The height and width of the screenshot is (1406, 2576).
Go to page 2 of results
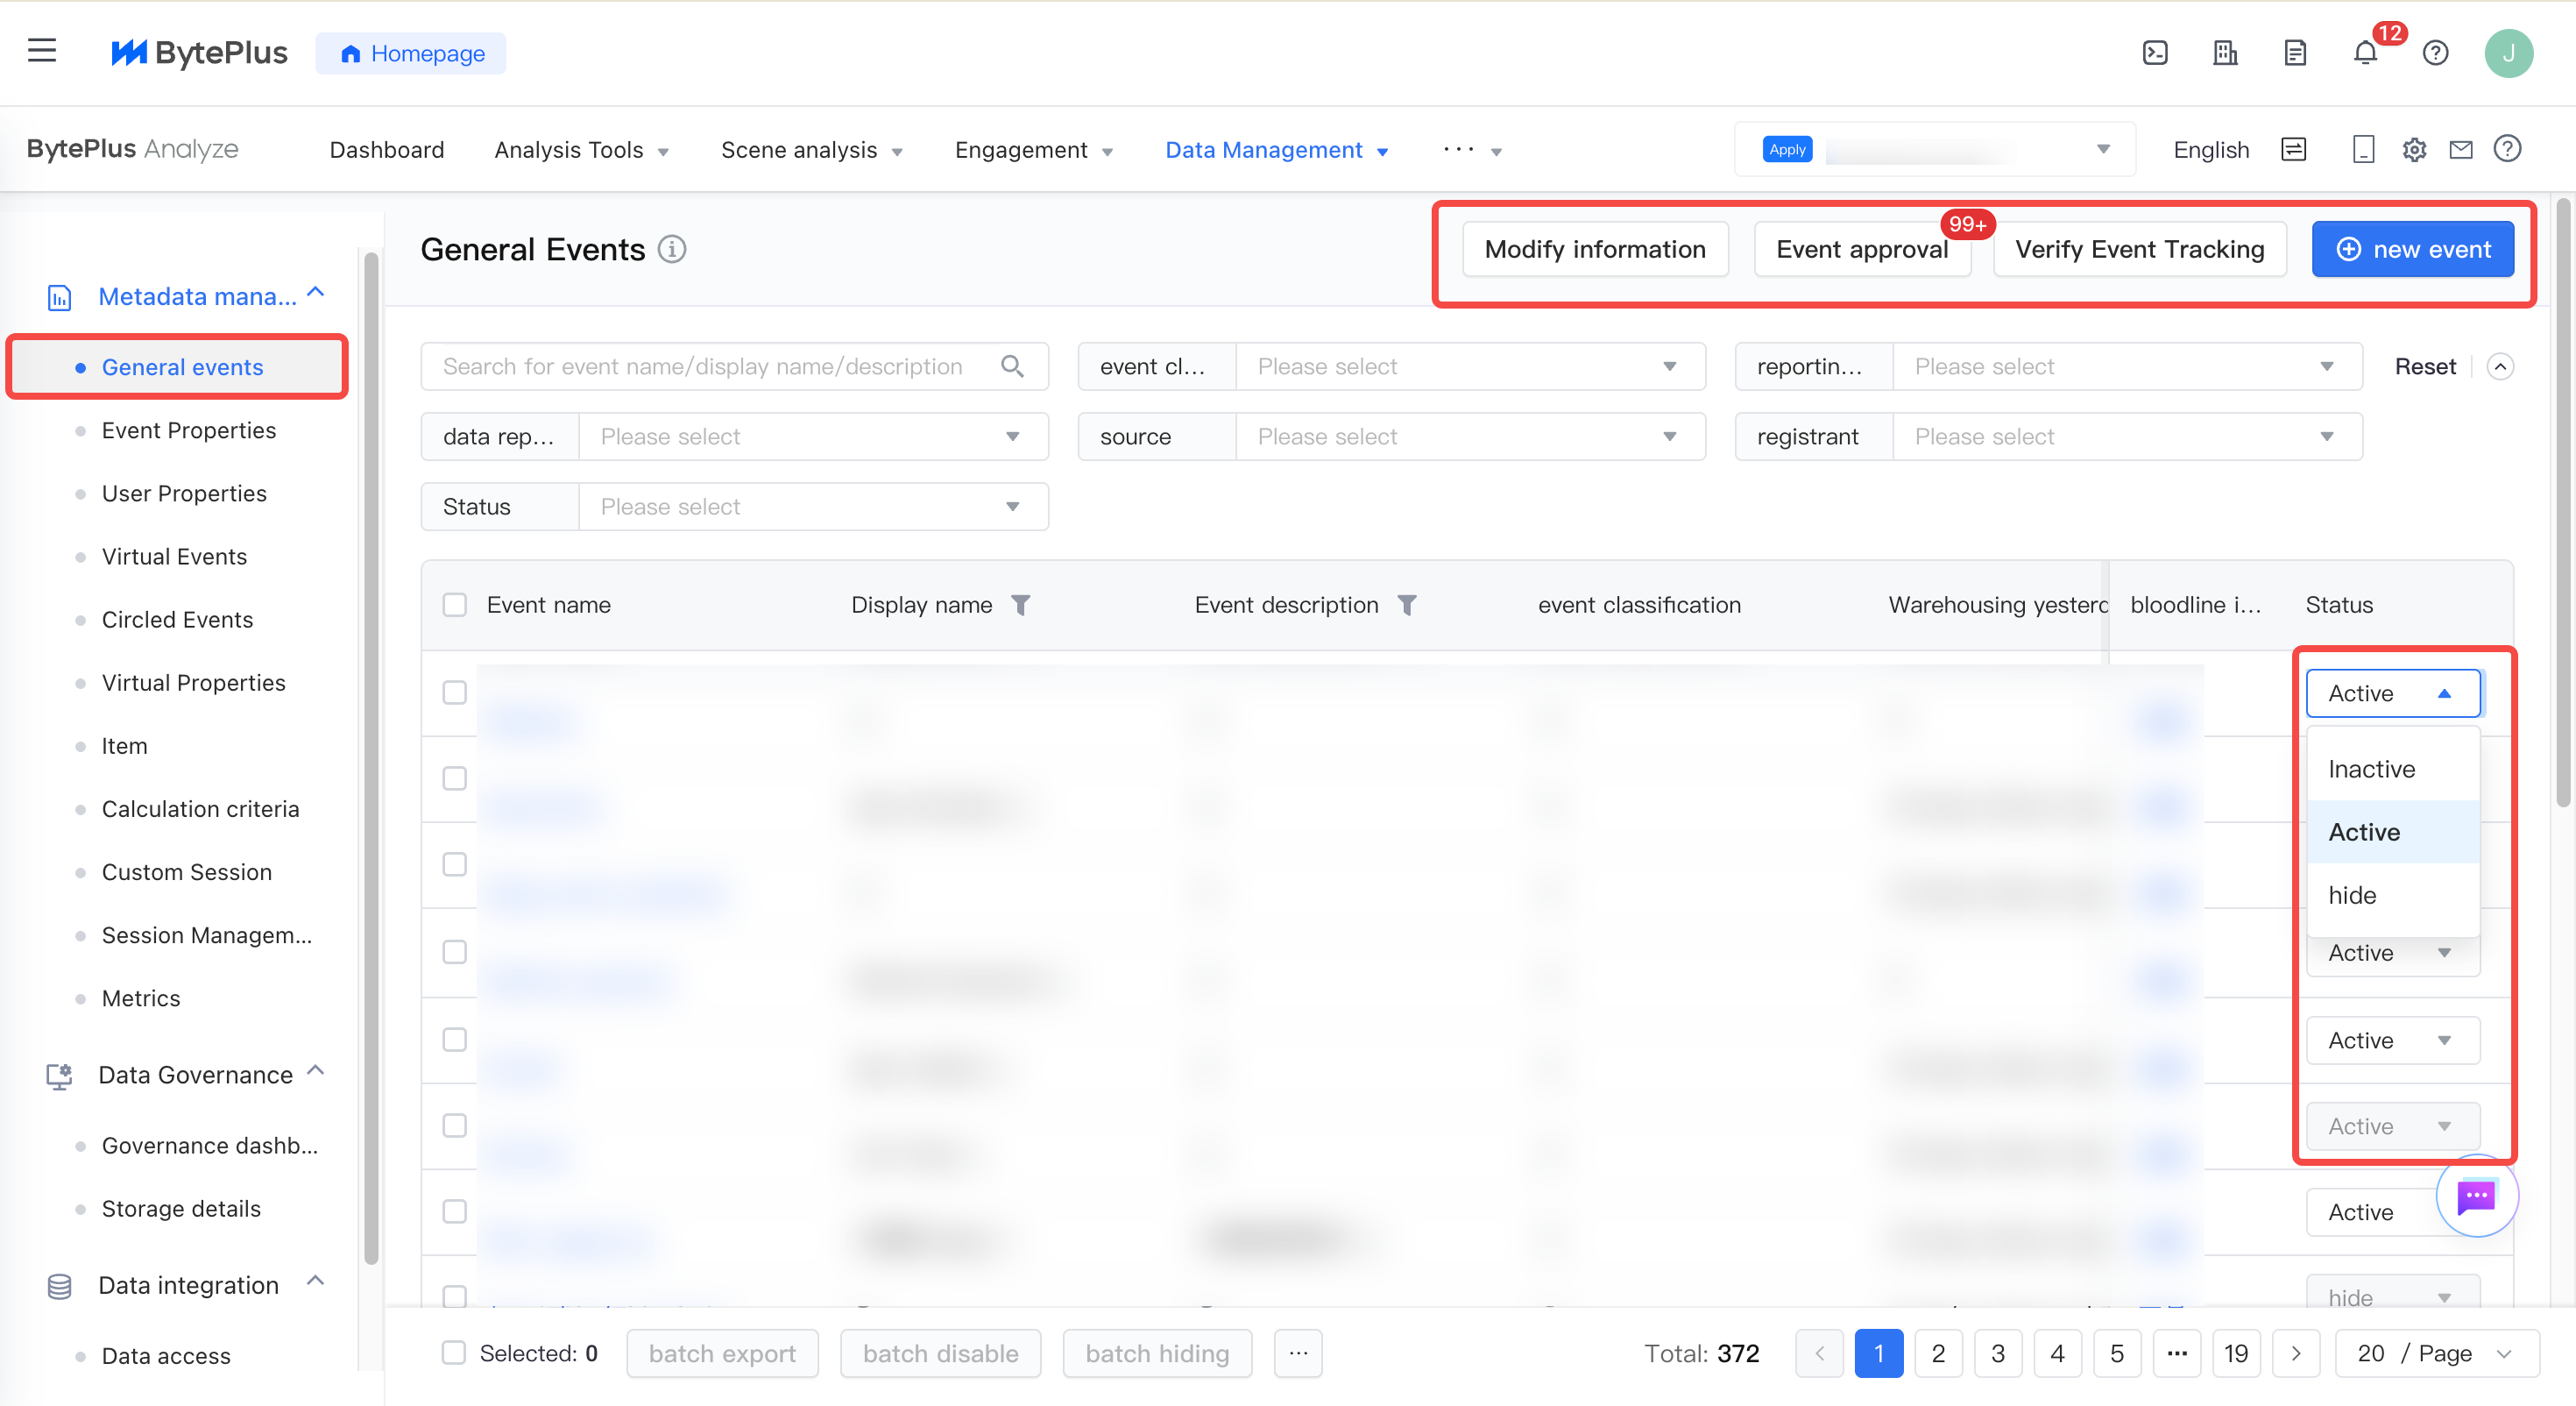pos(1938,1354)
